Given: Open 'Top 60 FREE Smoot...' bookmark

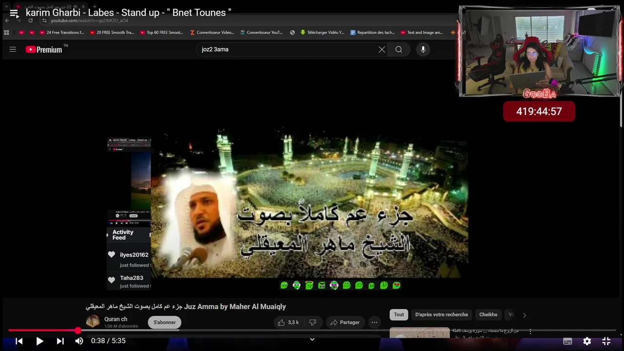Looking at the screenshot, I should (161, 33).
